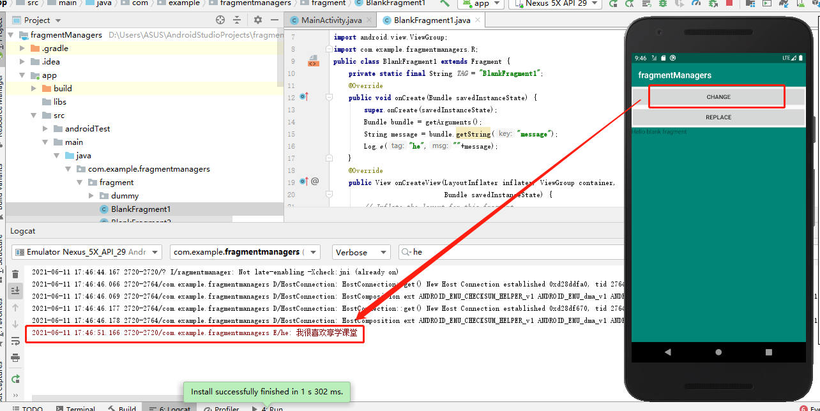Click the Logcat print icon
The height and width of the screenshot is (411, 820).
click(x=16, y=357)
